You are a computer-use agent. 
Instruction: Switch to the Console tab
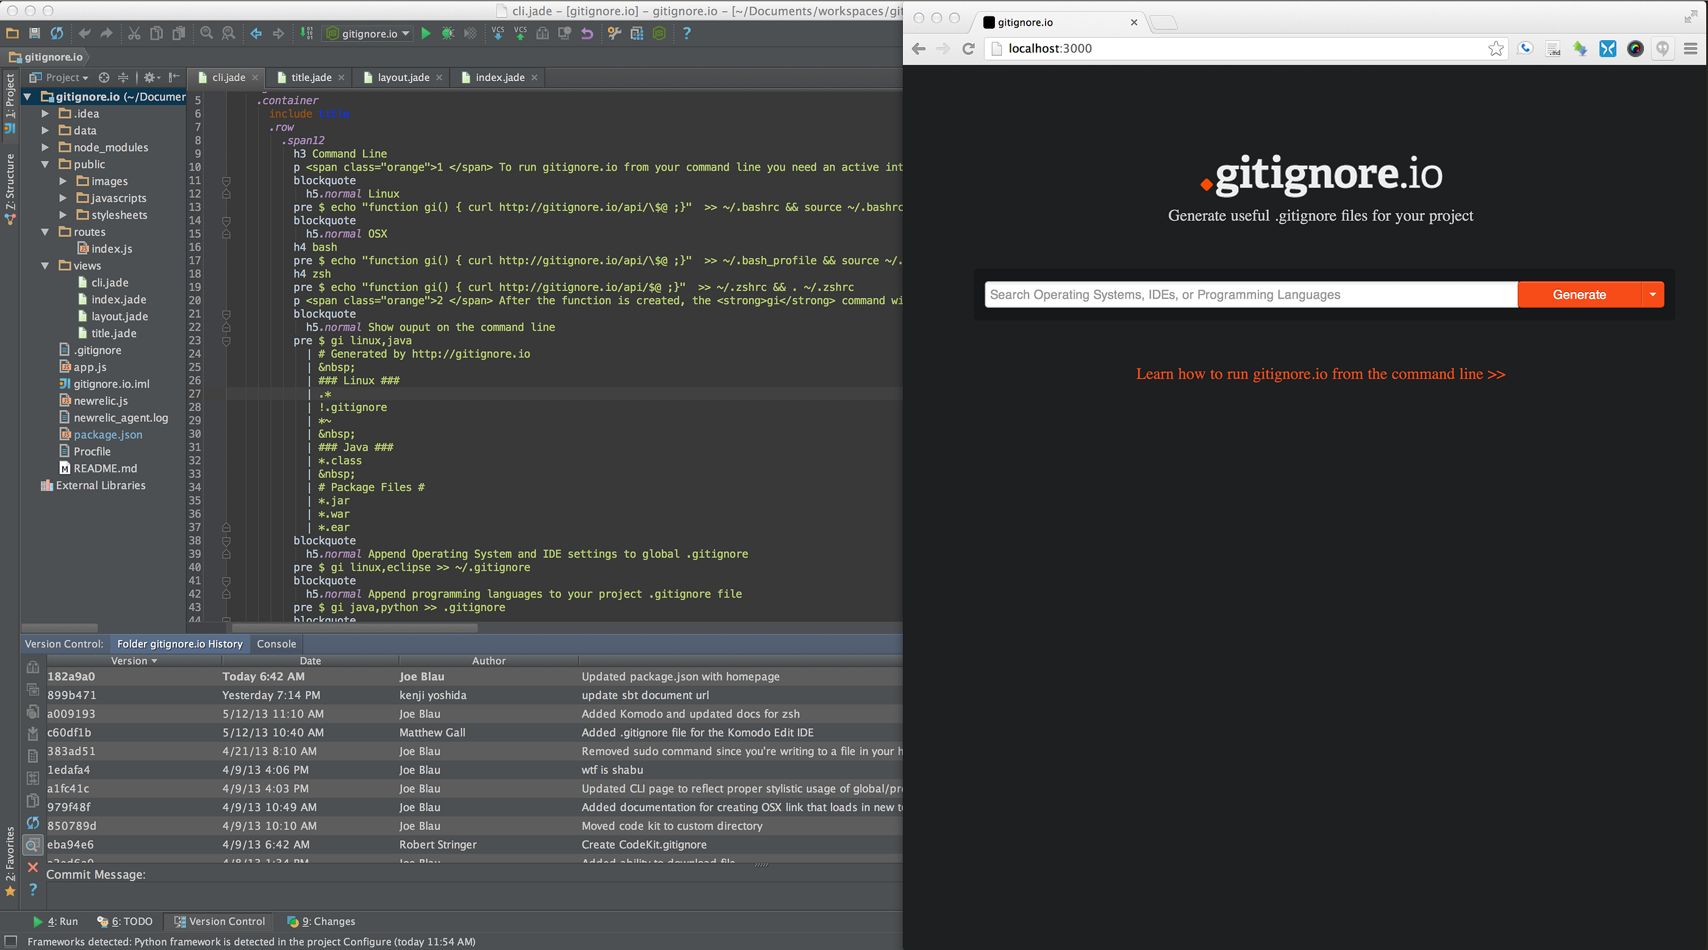coord(276,644)
